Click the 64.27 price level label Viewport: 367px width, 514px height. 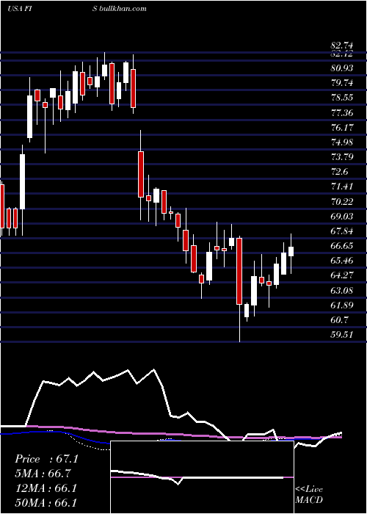pos(342,275)
